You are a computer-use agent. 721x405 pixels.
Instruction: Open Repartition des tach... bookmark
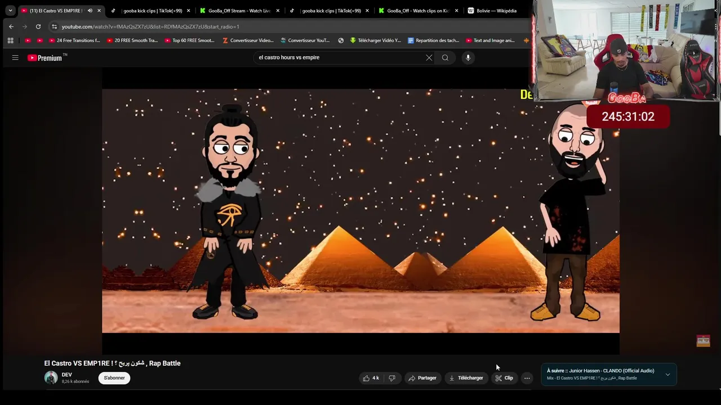pos(433,40)
